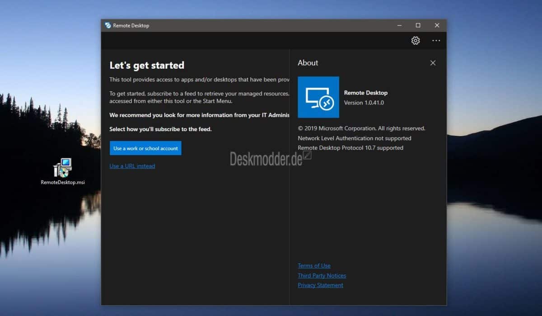The image size is (542, 316).
Task: Click Use a work or school account
Action: pos(145,148)
